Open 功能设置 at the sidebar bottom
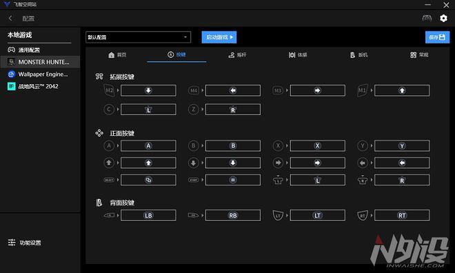 24,243
